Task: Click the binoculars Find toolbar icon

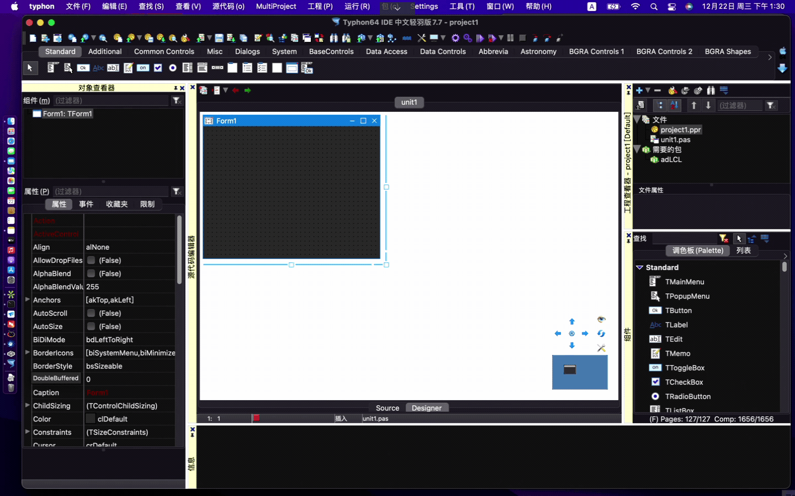Action: (x=334, y=38)
